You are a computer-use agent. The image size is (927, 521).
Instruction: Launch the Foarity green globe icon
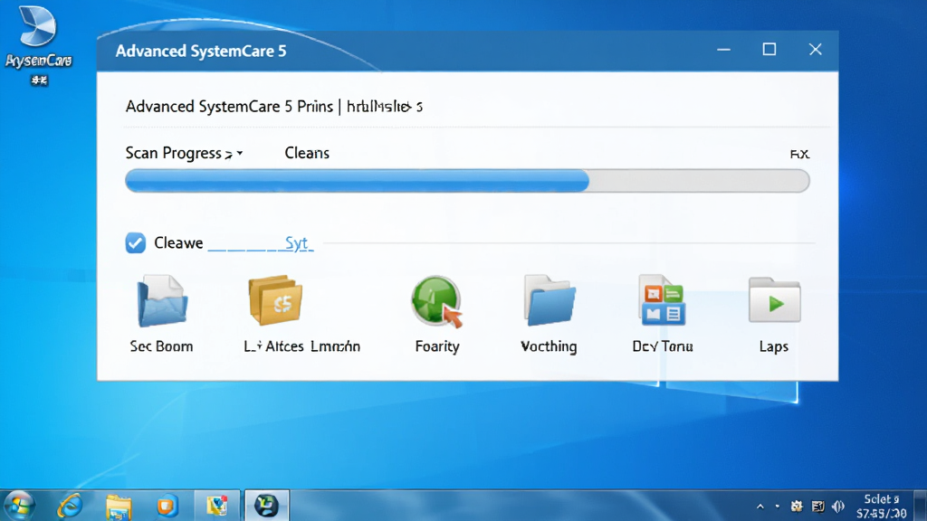click(x=437, y=301)
